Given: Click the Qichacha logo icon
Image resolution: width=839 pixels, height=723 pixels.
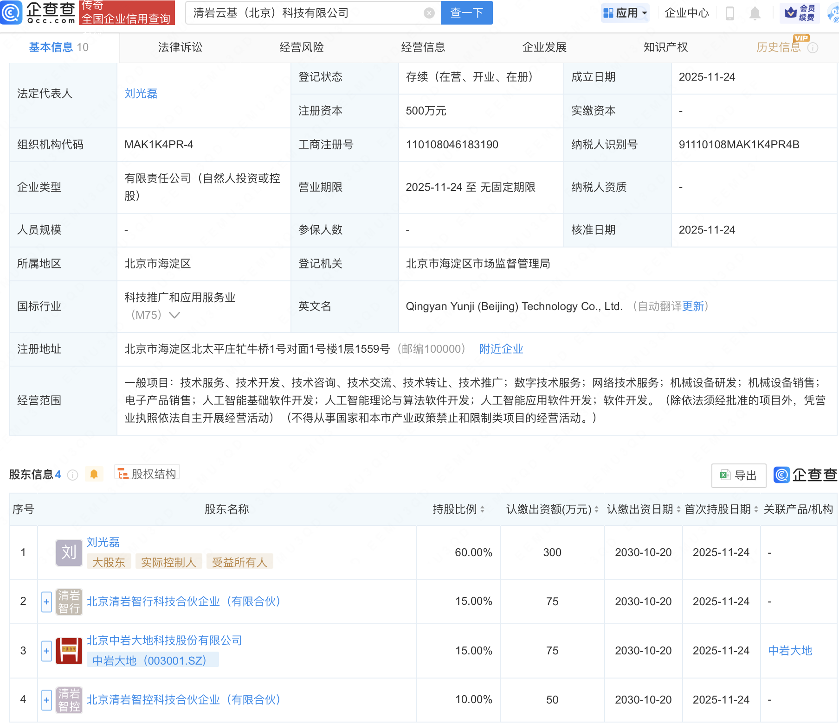Looking at the screenshot, I should pyautogui.click(x=11, y=13).
